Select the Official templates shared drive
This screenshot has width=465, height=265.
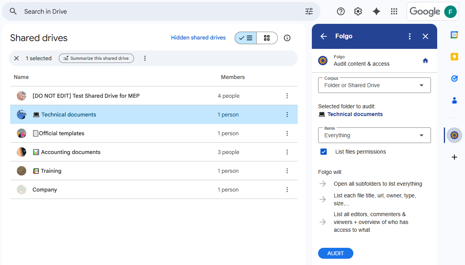[x=154, y=133]
